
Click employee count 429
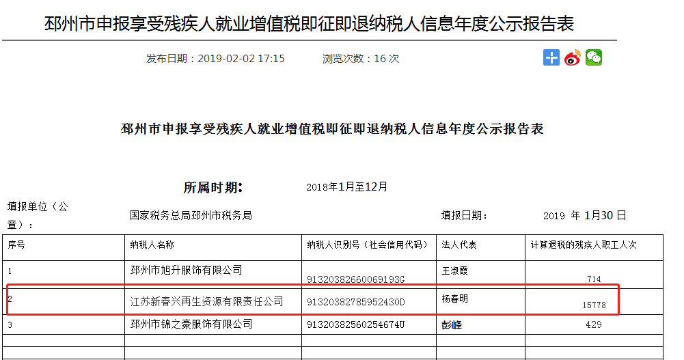click(594, 324)
